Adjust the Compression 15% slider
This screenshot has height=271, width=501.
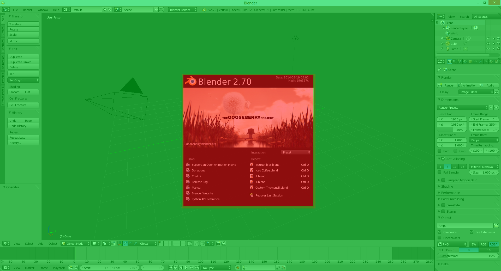pos(468,256)
